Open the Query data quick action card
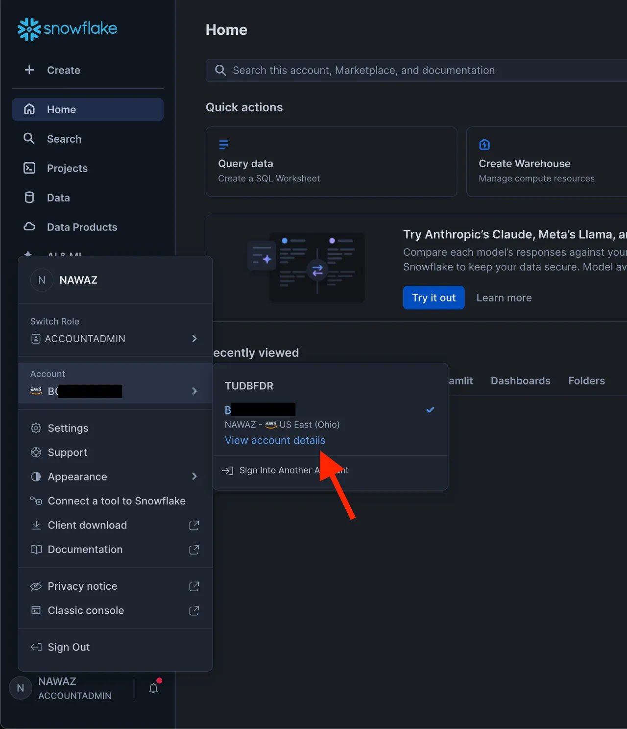 pos(331,162)
